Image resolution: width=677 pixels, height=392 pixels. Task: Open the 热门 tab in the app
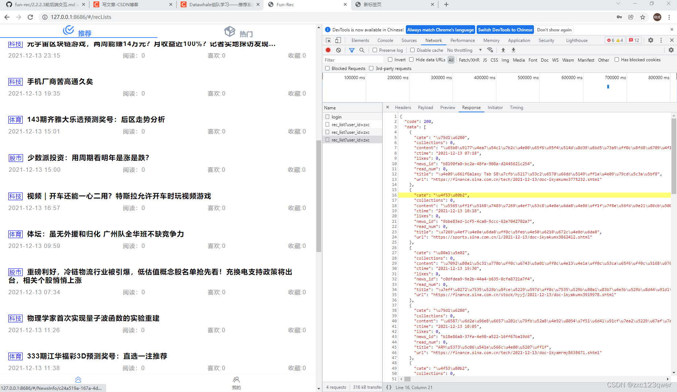click(x=239, y=32)
